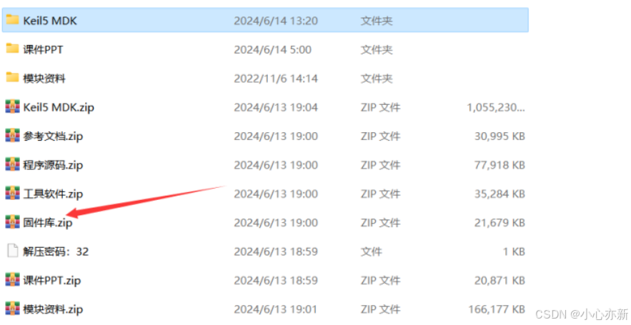Click the ZIP 文件 type of 固件库.zip

point(381,223)
